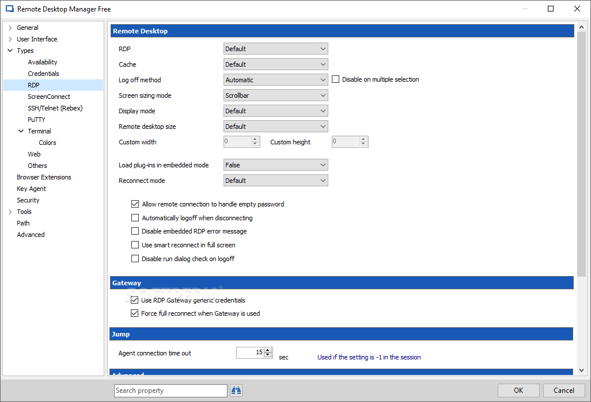Check Disable embedded RDP error message

(x=135, y=231)
